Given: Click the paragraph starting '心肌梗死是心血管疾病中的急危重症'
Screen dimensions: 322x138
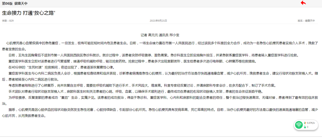Looking at the screenshot, I should (160, 46).
